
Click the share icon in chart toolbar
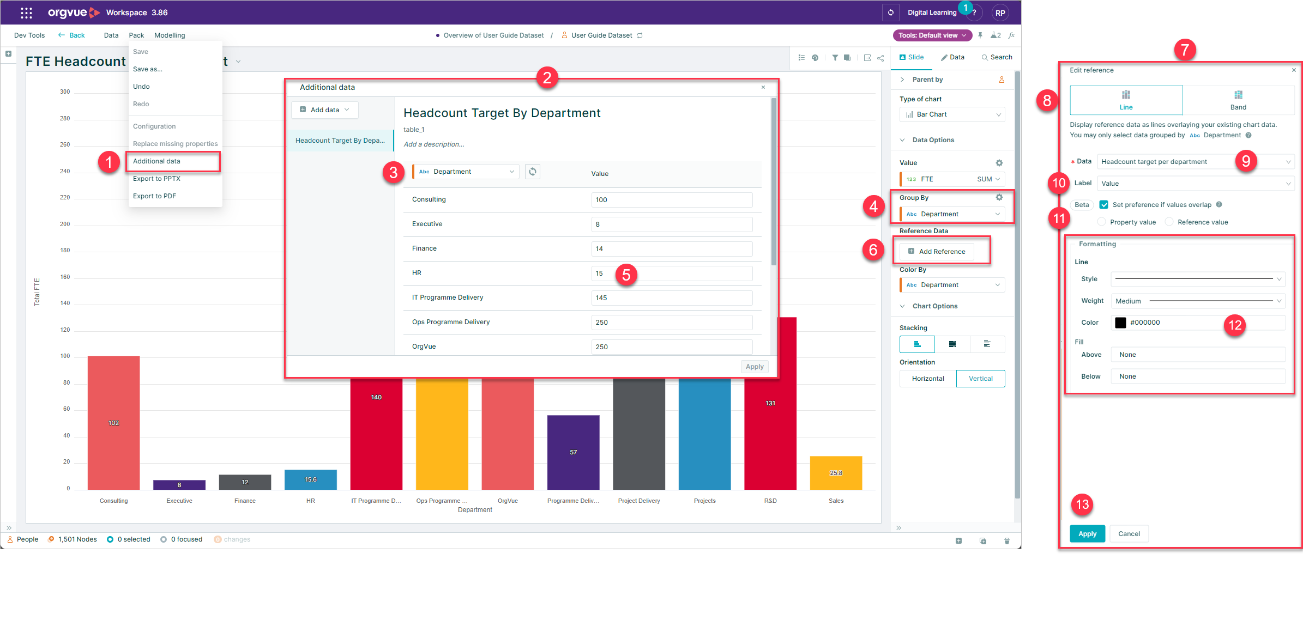click(880, 58)
